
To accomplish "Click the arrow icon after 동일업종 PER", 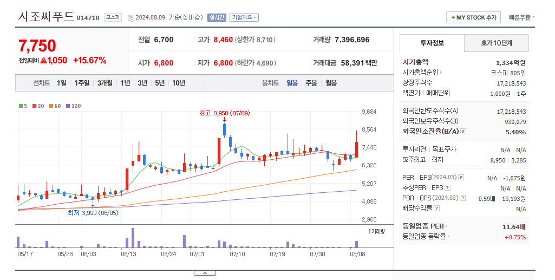I will click(x=446, y=226).
